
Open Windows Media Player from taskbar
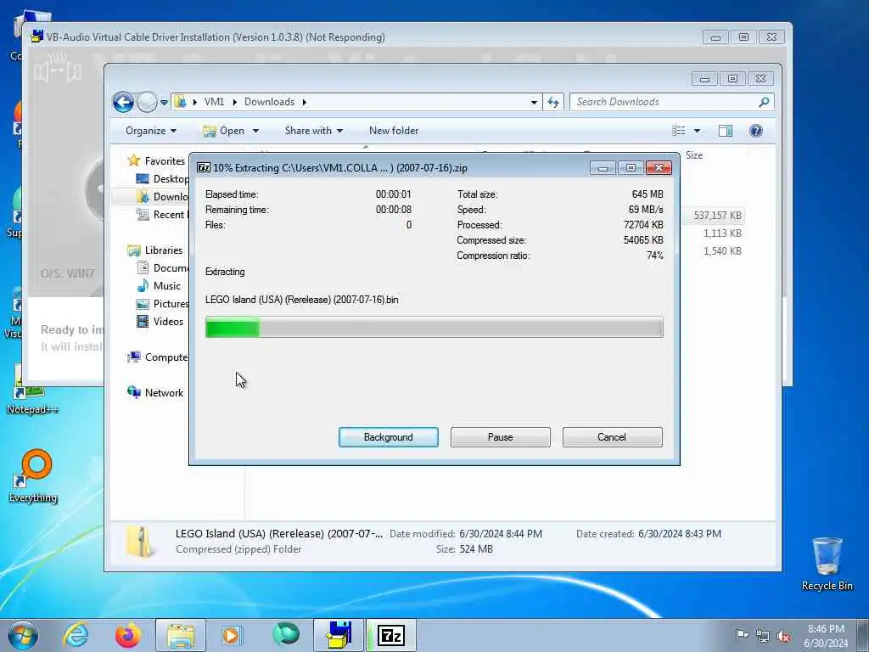click(231, 635)
